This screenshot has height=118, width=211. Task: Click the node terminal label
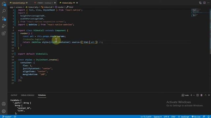tap(185, 95)
